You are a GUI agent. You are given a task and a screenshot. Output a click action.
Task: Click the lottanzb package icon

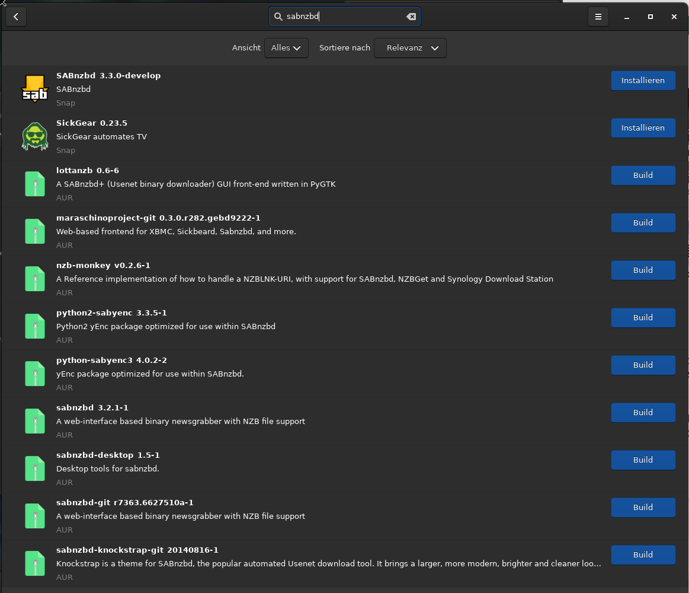(35, 184)
